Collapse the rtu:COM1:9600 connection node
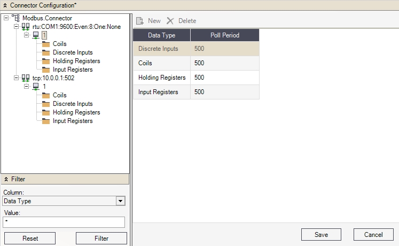 point(16,27)
